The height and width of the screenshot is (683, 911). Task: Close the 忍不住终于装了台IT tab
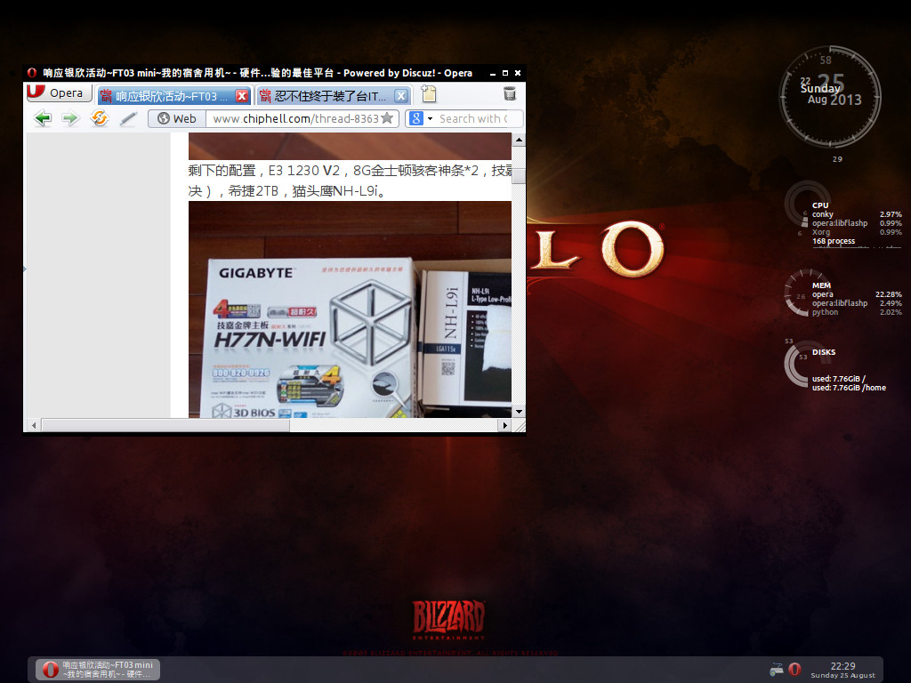tap(401, 96)
